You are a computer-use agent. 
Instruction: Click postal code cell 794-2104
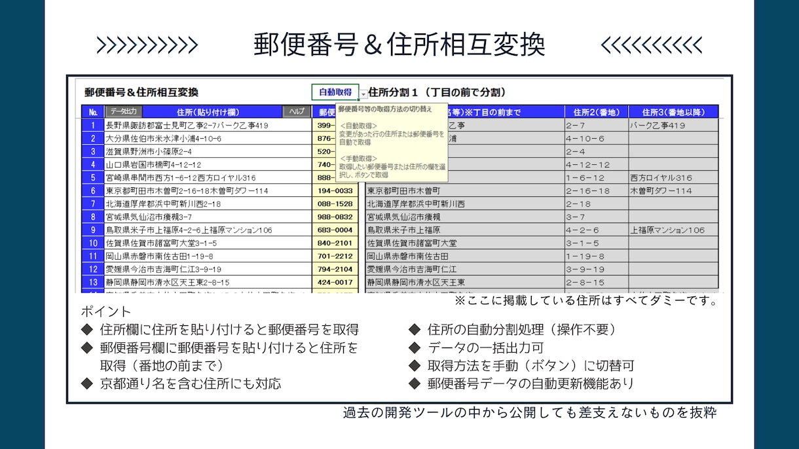tap(335, 269)
